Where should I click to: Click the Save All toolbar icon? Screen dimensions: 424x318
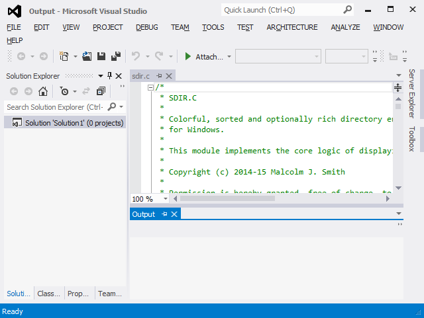click(116, 56)
